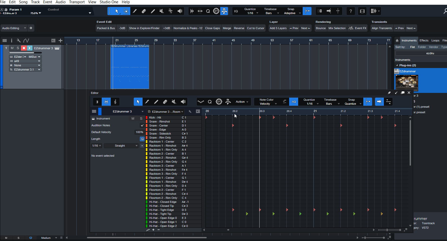This screenshot has height=241, width=447.
Task: Show automation curve icon in track header
Action: tap(26, 40)
